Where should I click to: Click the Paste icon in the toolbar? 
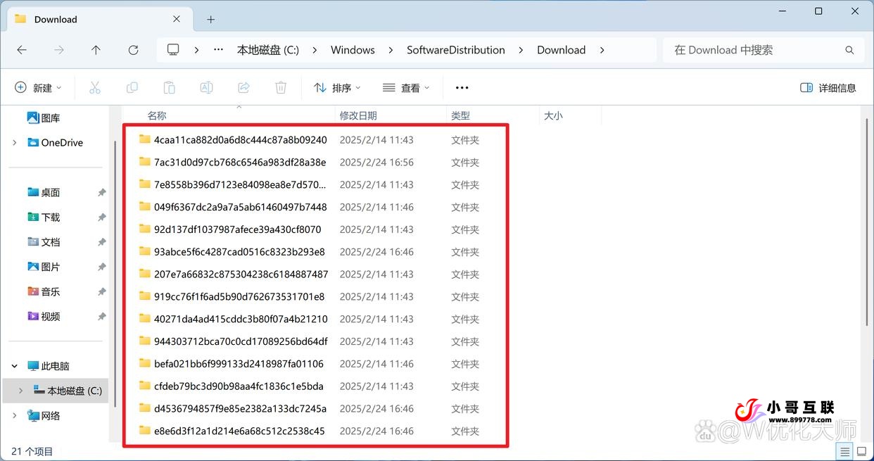pyautogui.click(x=169, y=87)
